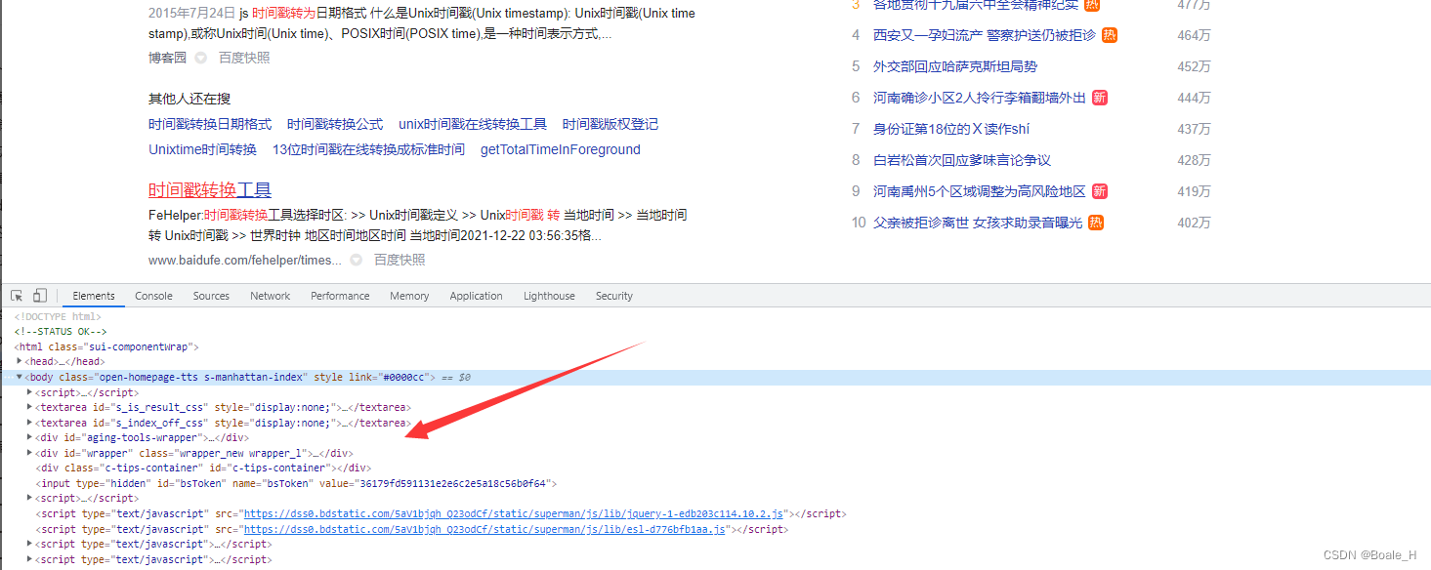
Task: Select the hidden bsToken input line
Action: (296, 483)
